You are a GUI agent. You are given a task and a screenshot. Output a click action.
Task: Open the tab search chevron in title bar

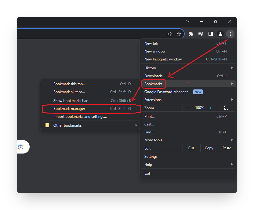[x=188, y=21]
